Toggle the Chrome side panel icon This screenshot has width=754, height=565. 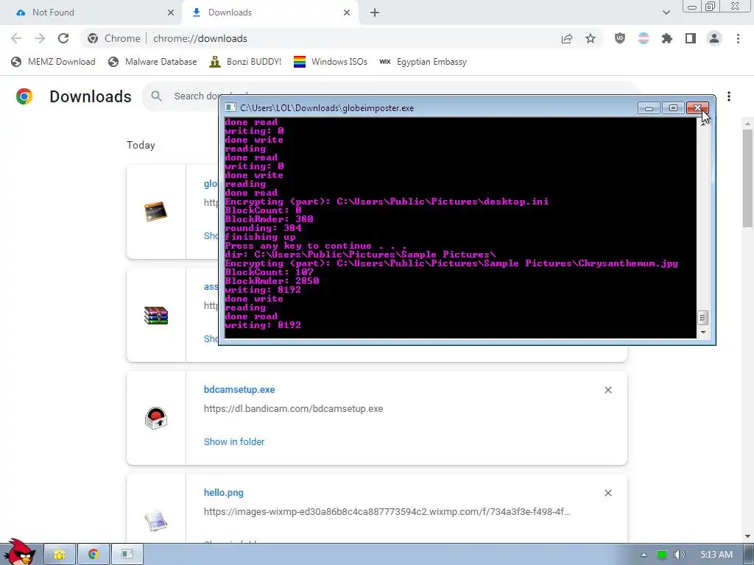point(691,38)
